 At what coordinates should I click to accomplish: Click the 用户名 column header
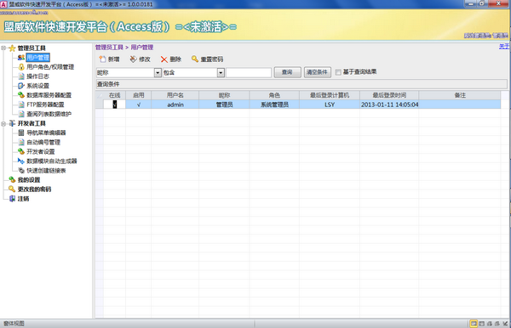(x=175, y=95)
